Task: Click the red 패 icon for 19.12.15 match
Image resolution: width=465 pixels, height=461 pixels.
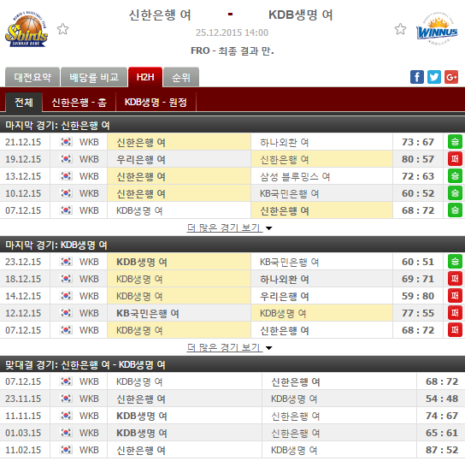Action: click(x=455, y=159)
